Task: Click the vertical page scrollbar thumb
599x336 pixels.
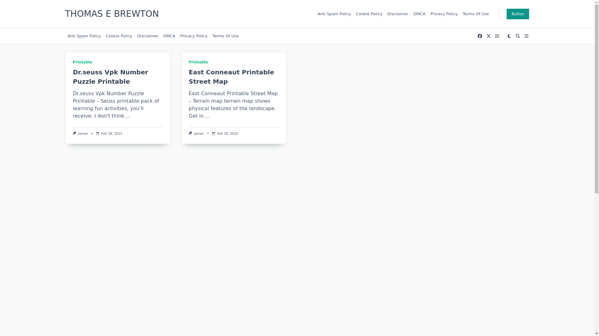Action: pos(597,98)
